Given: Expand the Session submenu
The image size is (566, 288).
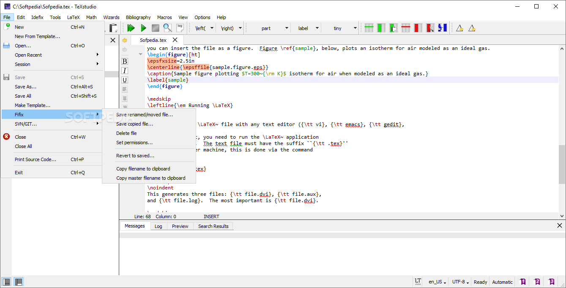Looking at the screenshot, I should [x=52, y=64].
